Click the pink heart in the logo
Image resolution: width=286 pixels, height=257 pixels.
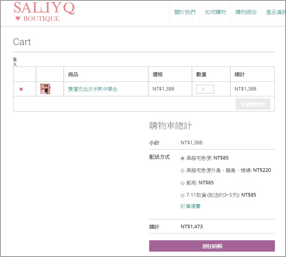pos(18,19)
